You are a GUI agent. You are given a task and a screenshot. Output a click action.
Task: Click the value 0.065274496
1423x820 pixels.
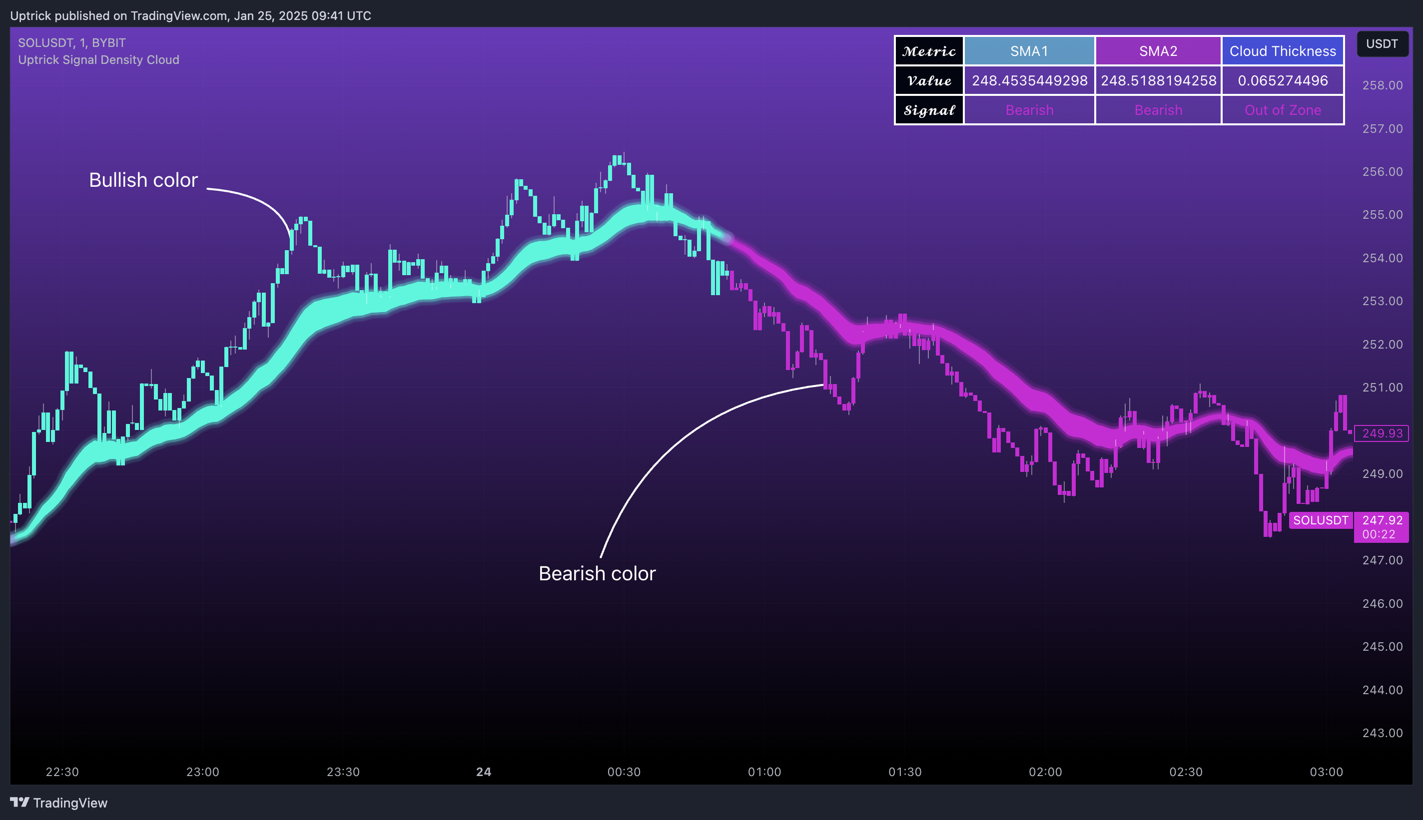pyautogui.click(x=1283, y=80)
